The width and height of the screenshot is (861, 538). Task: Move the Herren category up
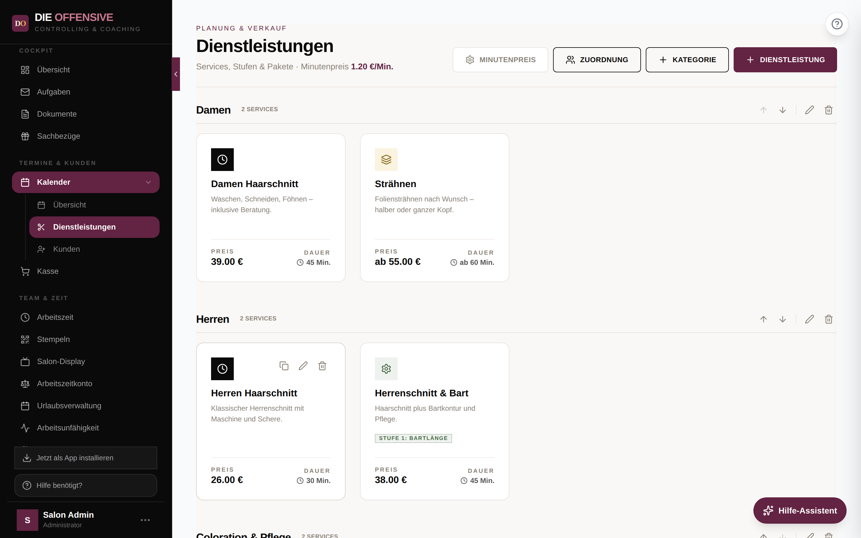pyautogui.click(x=764, y=319)
